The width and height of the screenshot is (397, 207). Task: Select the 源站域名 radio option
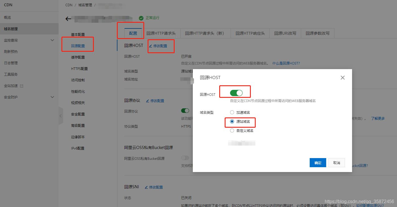[x=232, y=121]
